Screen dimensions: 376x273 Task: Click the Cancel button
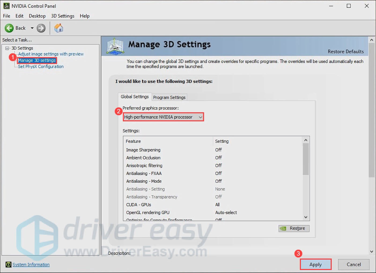click(x=353, y=264)
